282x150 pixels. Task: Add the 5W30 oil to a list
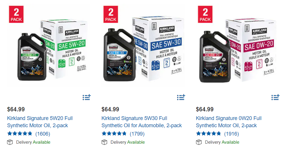click(181, 97)
